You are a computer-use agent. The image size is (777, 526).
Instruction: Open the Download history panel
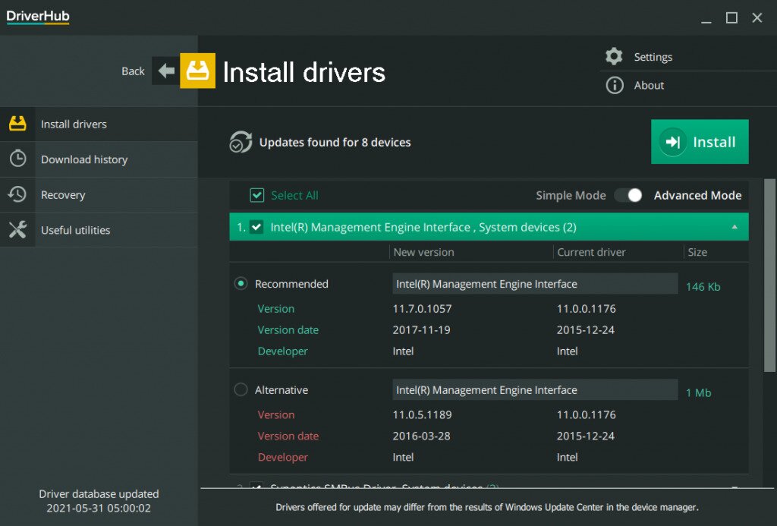point(18,159)
